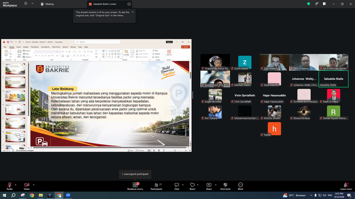The image size is (355, 199).
Task: Open the Insert tab in shared PowerPoint
Action: tap(18, 47)
